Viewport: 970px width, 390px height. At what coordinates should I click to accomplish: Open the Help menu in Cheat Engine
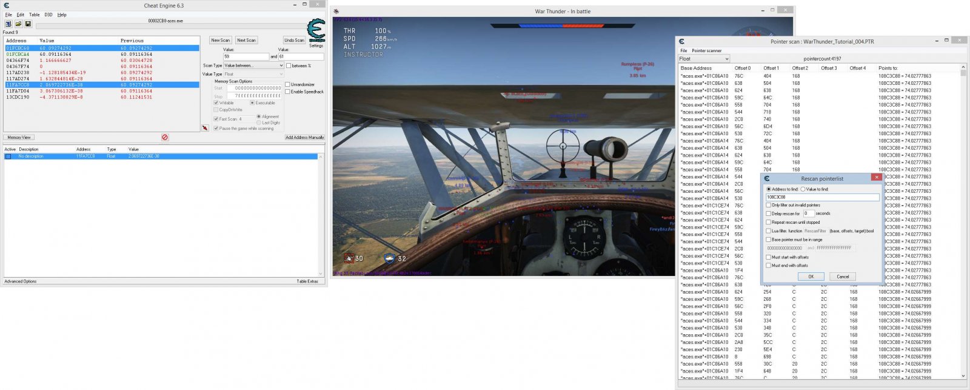pyautogui.click(x=62, y=15)
